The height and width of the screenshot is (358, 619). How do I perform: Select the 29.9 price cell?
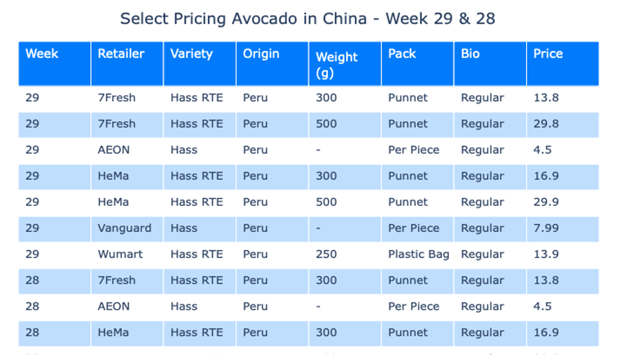(563, 202)
